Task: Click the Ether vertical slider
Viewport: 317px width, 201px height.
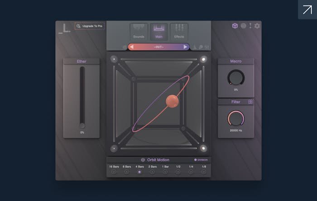Action: tap(82, 97)
